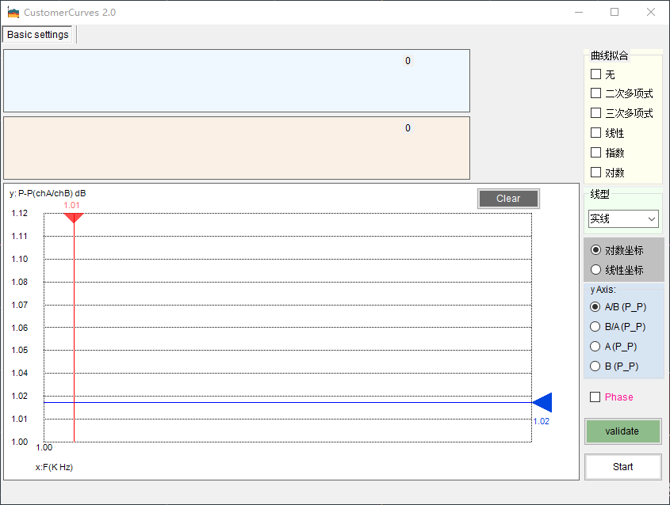Click the red 1.01 cursor value label
670x505 pixels.
72,205
